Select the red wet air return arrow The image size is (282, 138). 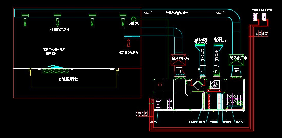[129, 43]
